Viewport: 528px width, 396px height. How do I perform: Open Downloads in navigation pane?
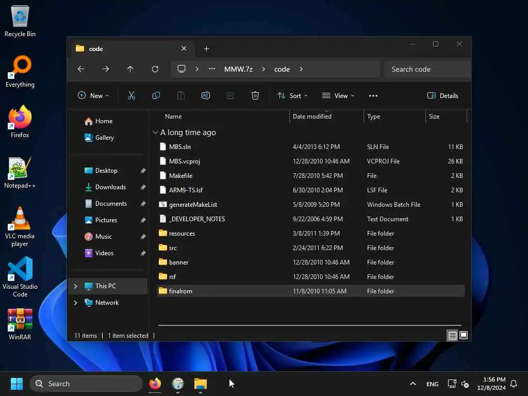coord(109,187)
